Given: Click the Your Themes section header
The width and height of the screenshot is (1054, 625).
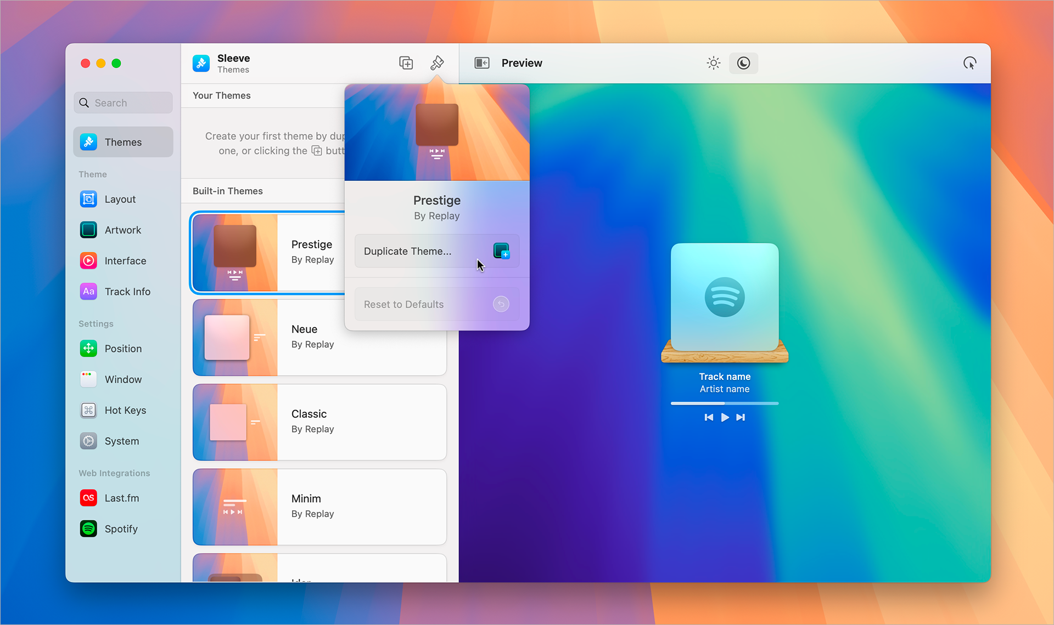Looking at the screenshot, I should (222, 95).
